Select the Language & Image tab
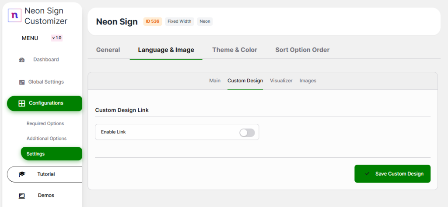Image resolution: width=448 pixels, height=207 pixels. tap(166, 50)
